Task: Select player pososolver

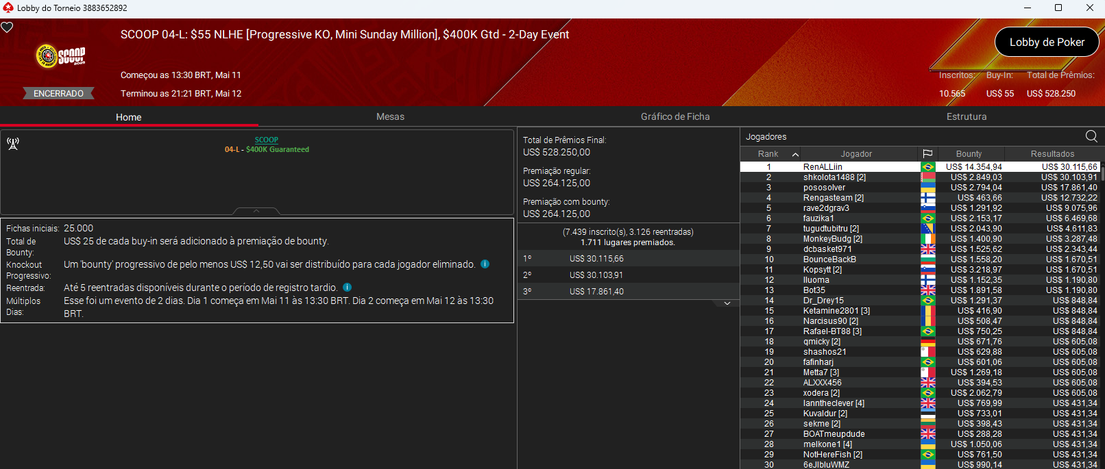Action: pos(921,188)
